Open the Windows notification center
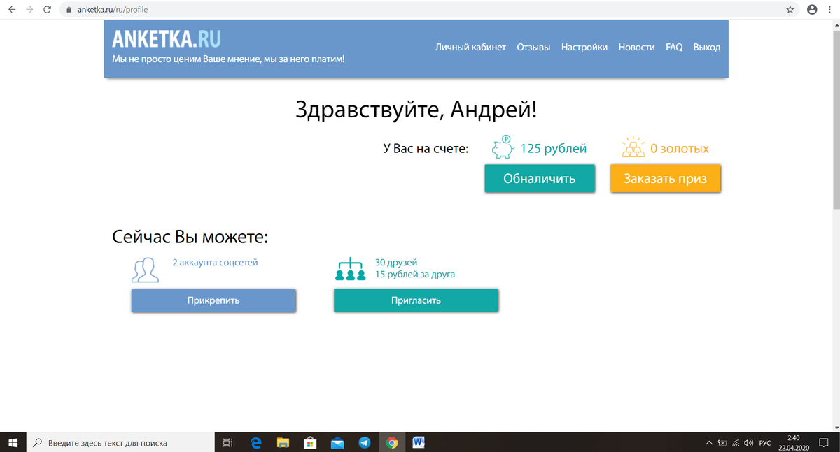Image resolution: width=840 pixels, height=452 pixels. coord(823,443)
